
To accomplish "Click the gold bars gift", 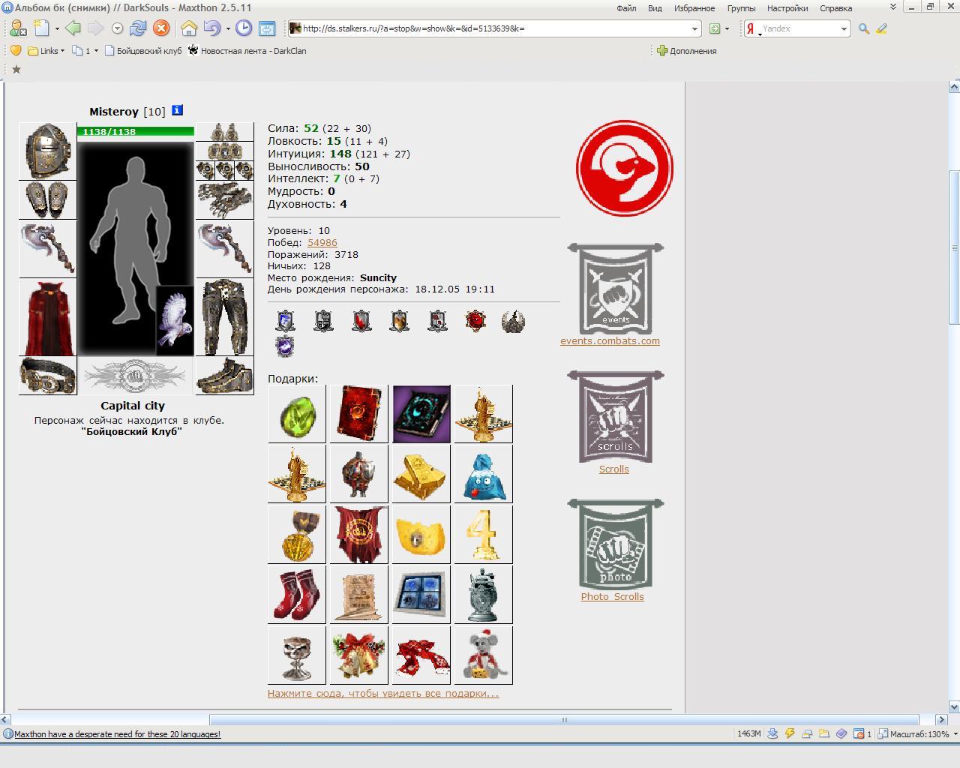I will tap(421, 473).
